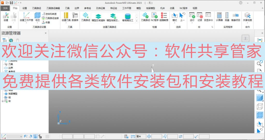Screen dimensions: 265x140
Task: Click the zoom magnifier icon on view toolbar
Action: click(x=259, y=63)
